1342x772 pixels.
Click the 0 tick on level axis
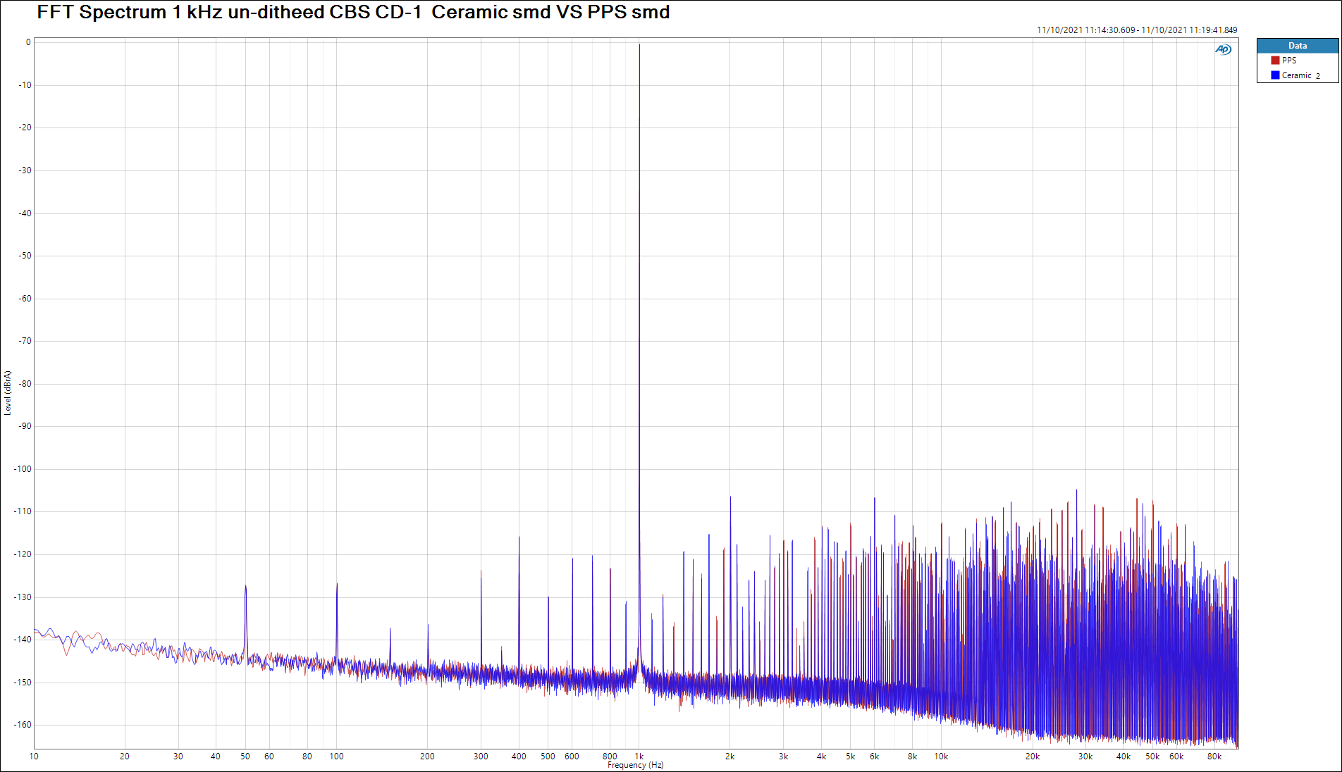28,42
